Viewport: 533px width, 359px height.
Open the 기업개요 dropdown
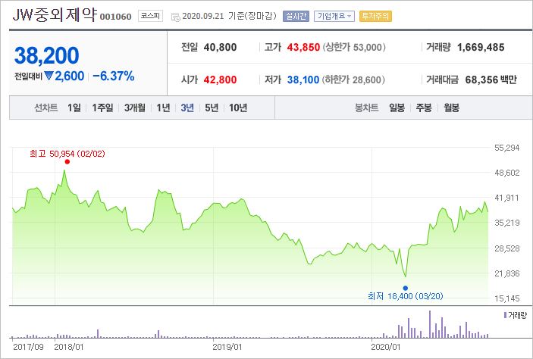click(x=334, y=16)
